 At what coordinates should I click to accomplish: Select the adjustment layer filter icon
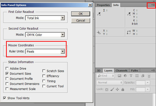tap(125, 76)
